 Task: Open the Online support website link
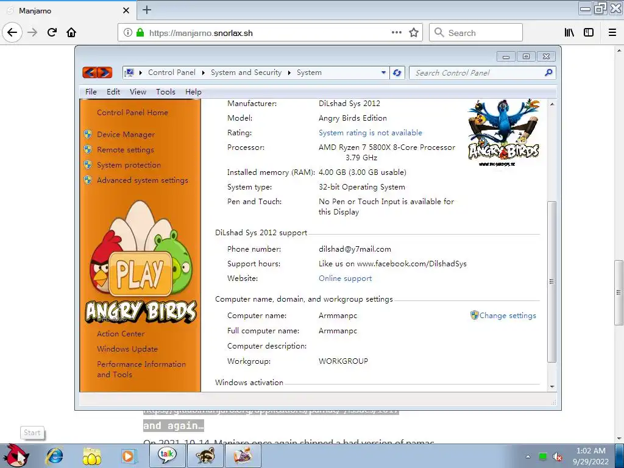[345, 278]
